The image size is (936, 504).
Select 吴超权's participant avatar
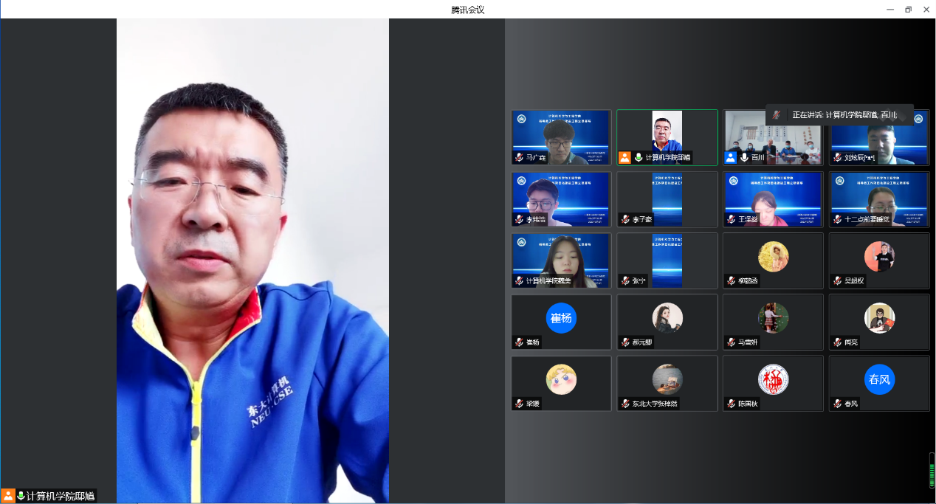pos(879,257)
